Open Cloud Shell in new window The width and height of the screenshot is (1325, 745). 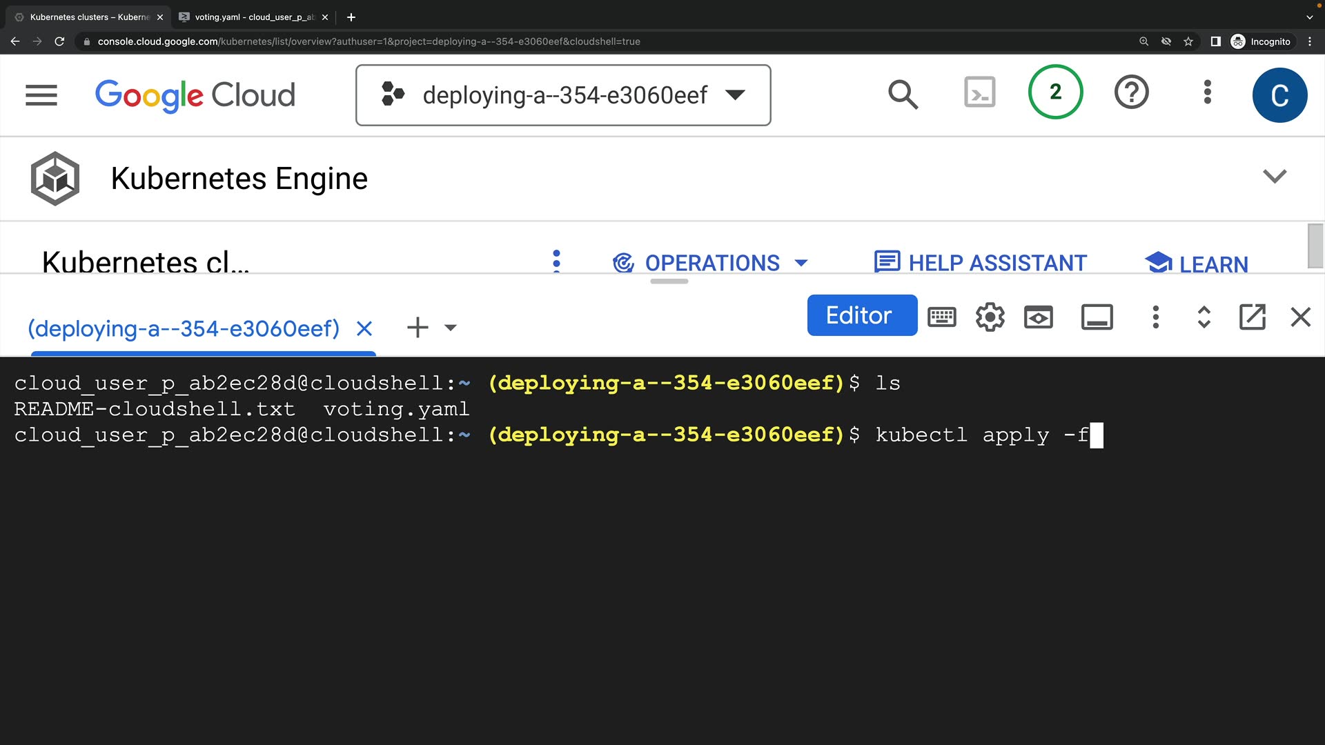1252,317
